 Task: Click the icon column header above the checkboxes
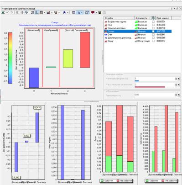[153, 18]
